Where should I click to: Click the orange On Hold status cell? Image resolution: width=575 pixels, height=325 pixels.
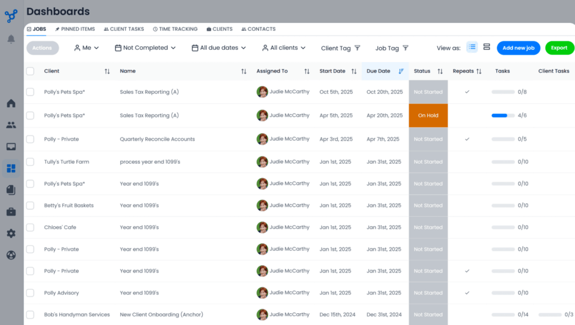point(428,115)
